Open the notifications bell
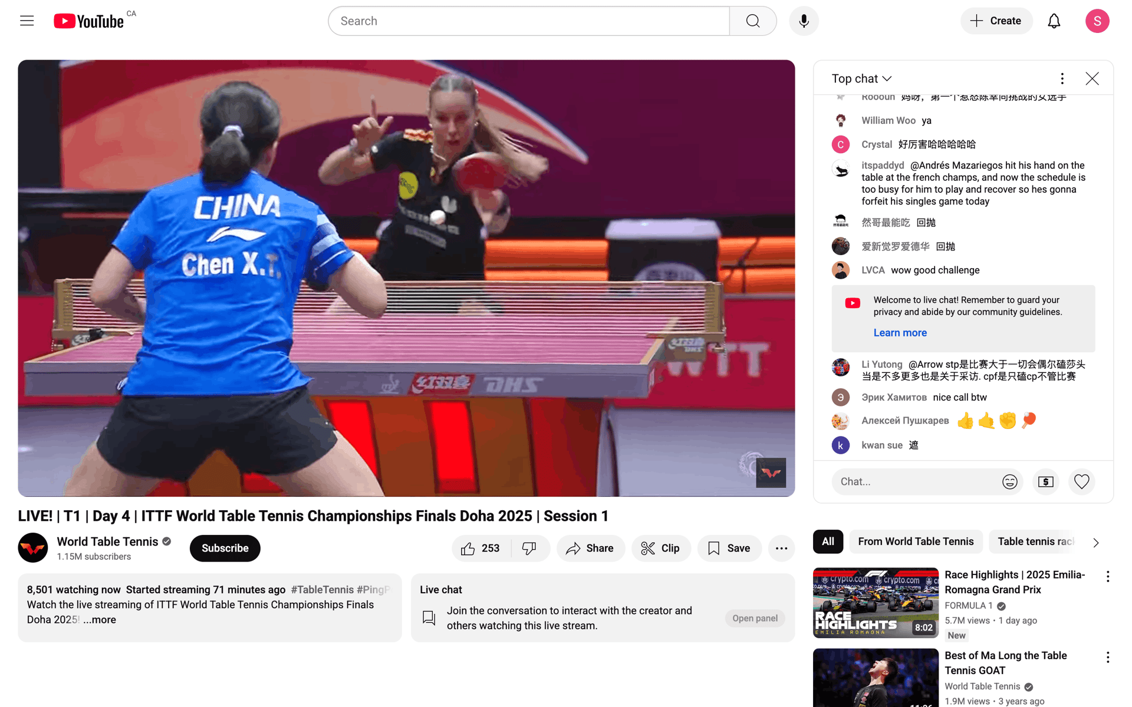The height and width of the screenshot is (707, 1132). pyautogui.click(x=1054, y=21)
